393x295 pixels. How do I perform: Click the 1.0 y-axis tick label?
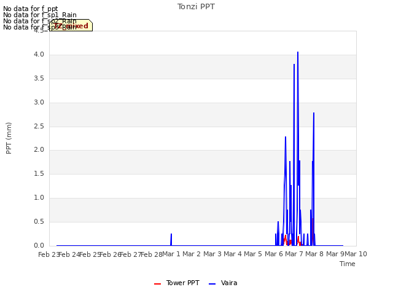[x=39, y=198]
